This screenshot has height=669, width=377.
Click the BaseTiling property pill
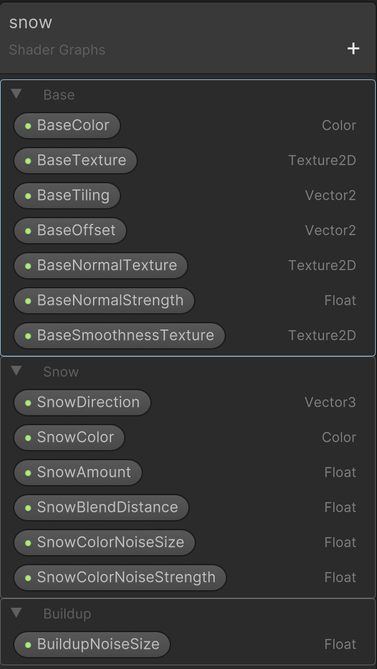pos(67,195)
